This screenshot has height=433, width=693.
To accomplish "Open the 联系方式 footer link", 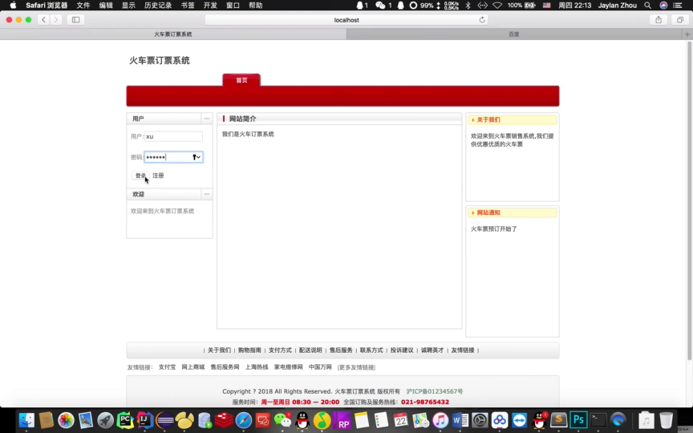I will click(371, 350).
